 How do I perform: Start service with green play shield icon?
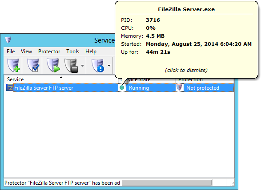tap(53, 65)
